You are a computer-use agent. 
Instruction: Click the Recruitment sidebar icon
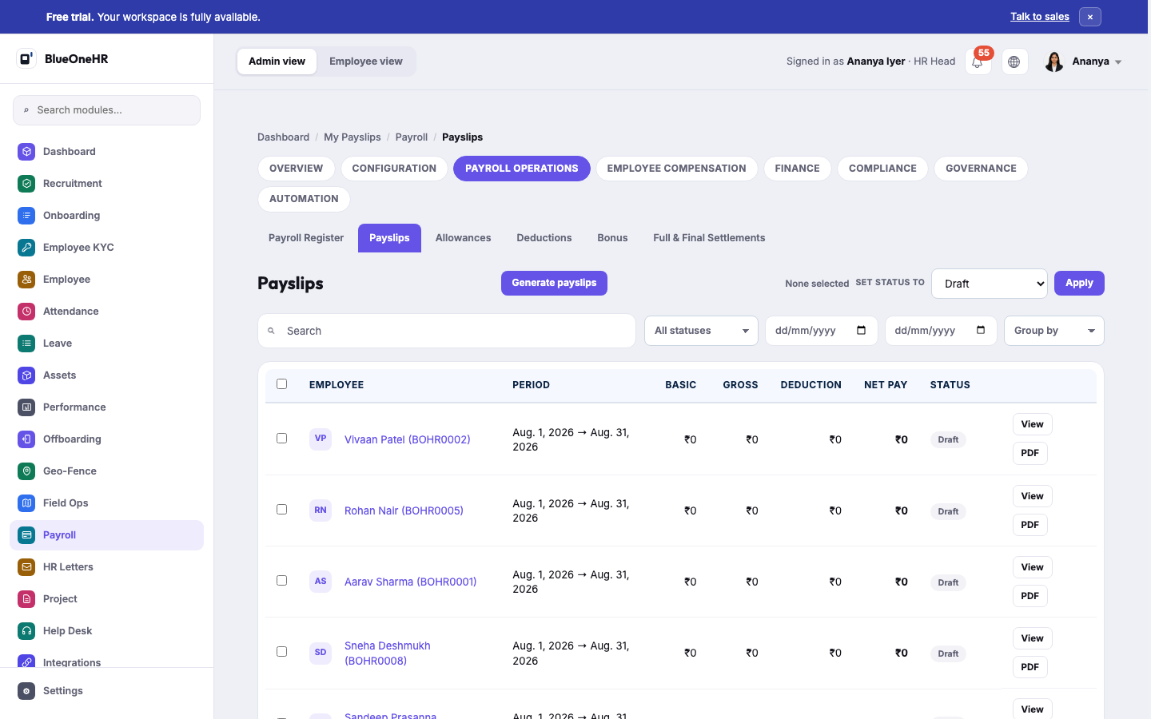(x=26, y=184)
